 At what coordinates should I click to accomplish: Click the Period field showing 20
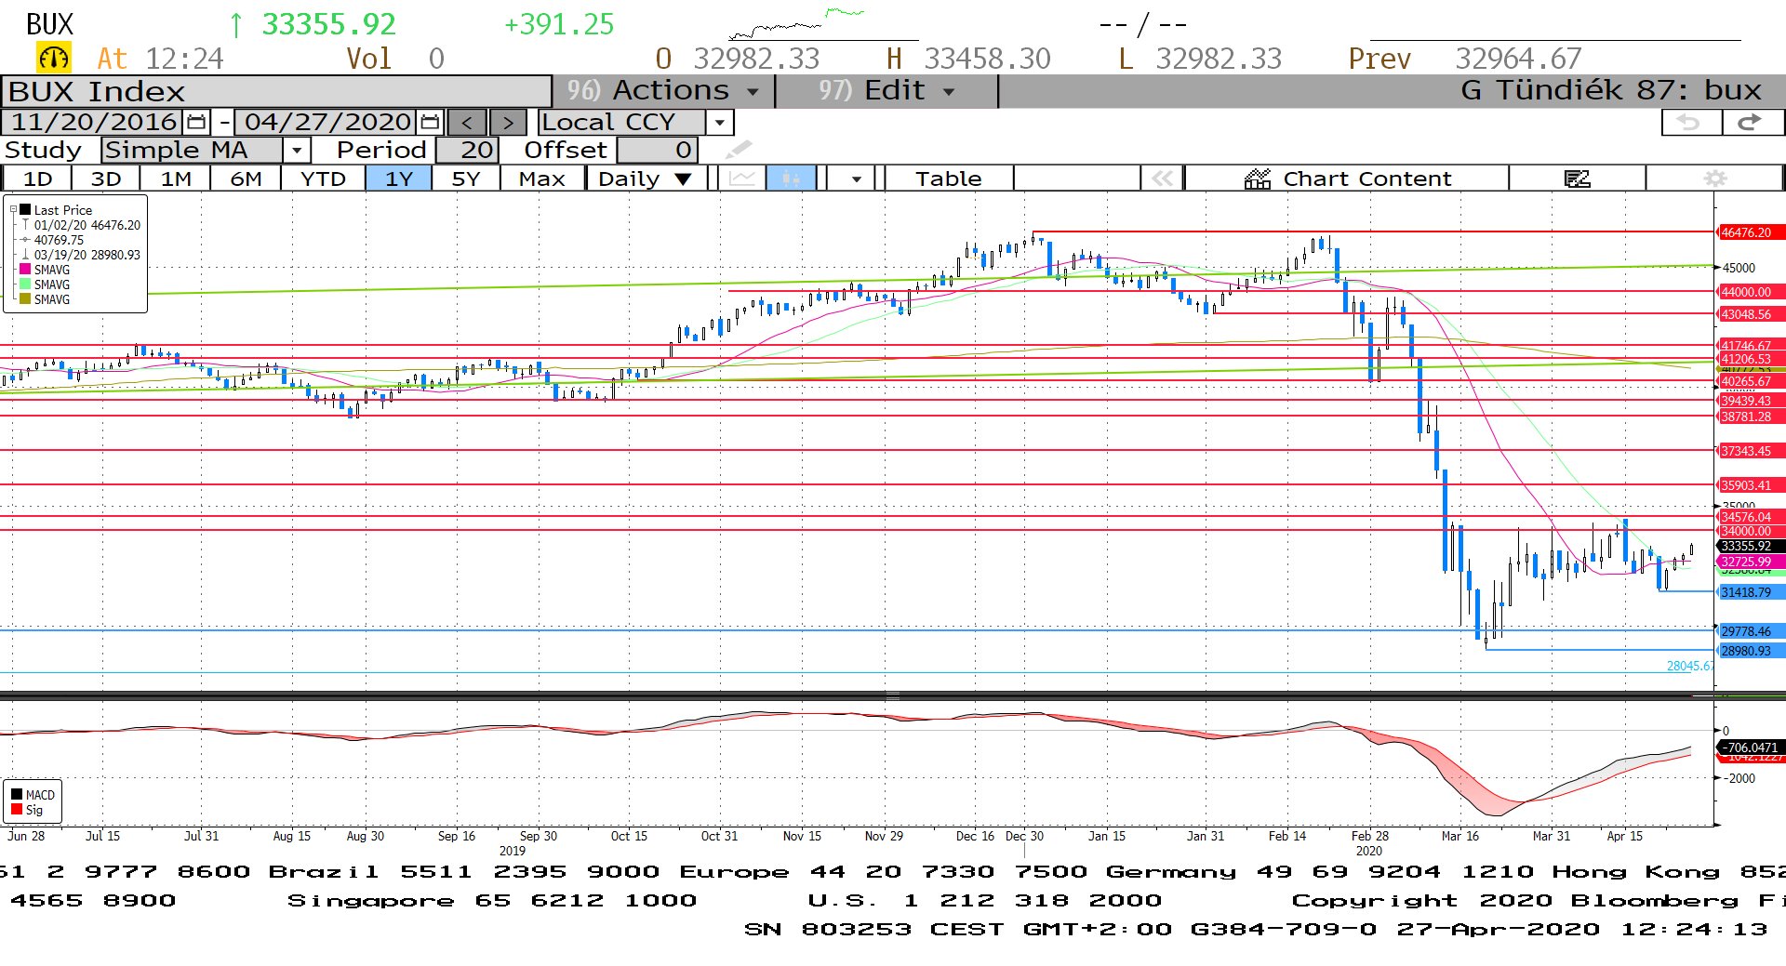coord(468,150)
